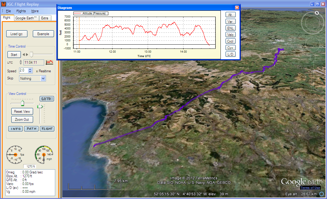Open the Terms of Use link

[x=310, y=188]
